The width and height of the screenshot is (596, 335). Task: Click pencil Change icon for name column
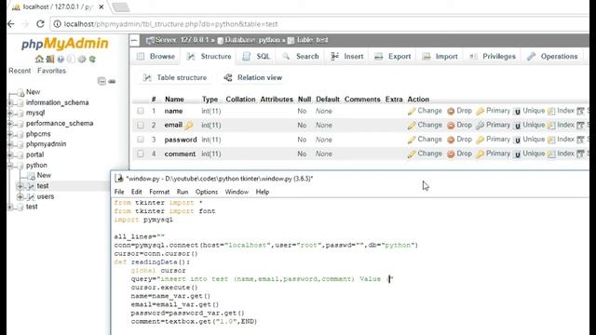412,111
